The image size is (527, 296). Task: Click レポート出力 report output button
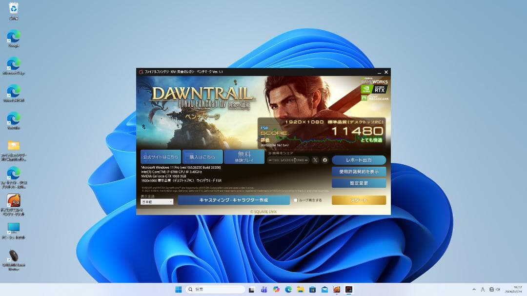[359, 160]
